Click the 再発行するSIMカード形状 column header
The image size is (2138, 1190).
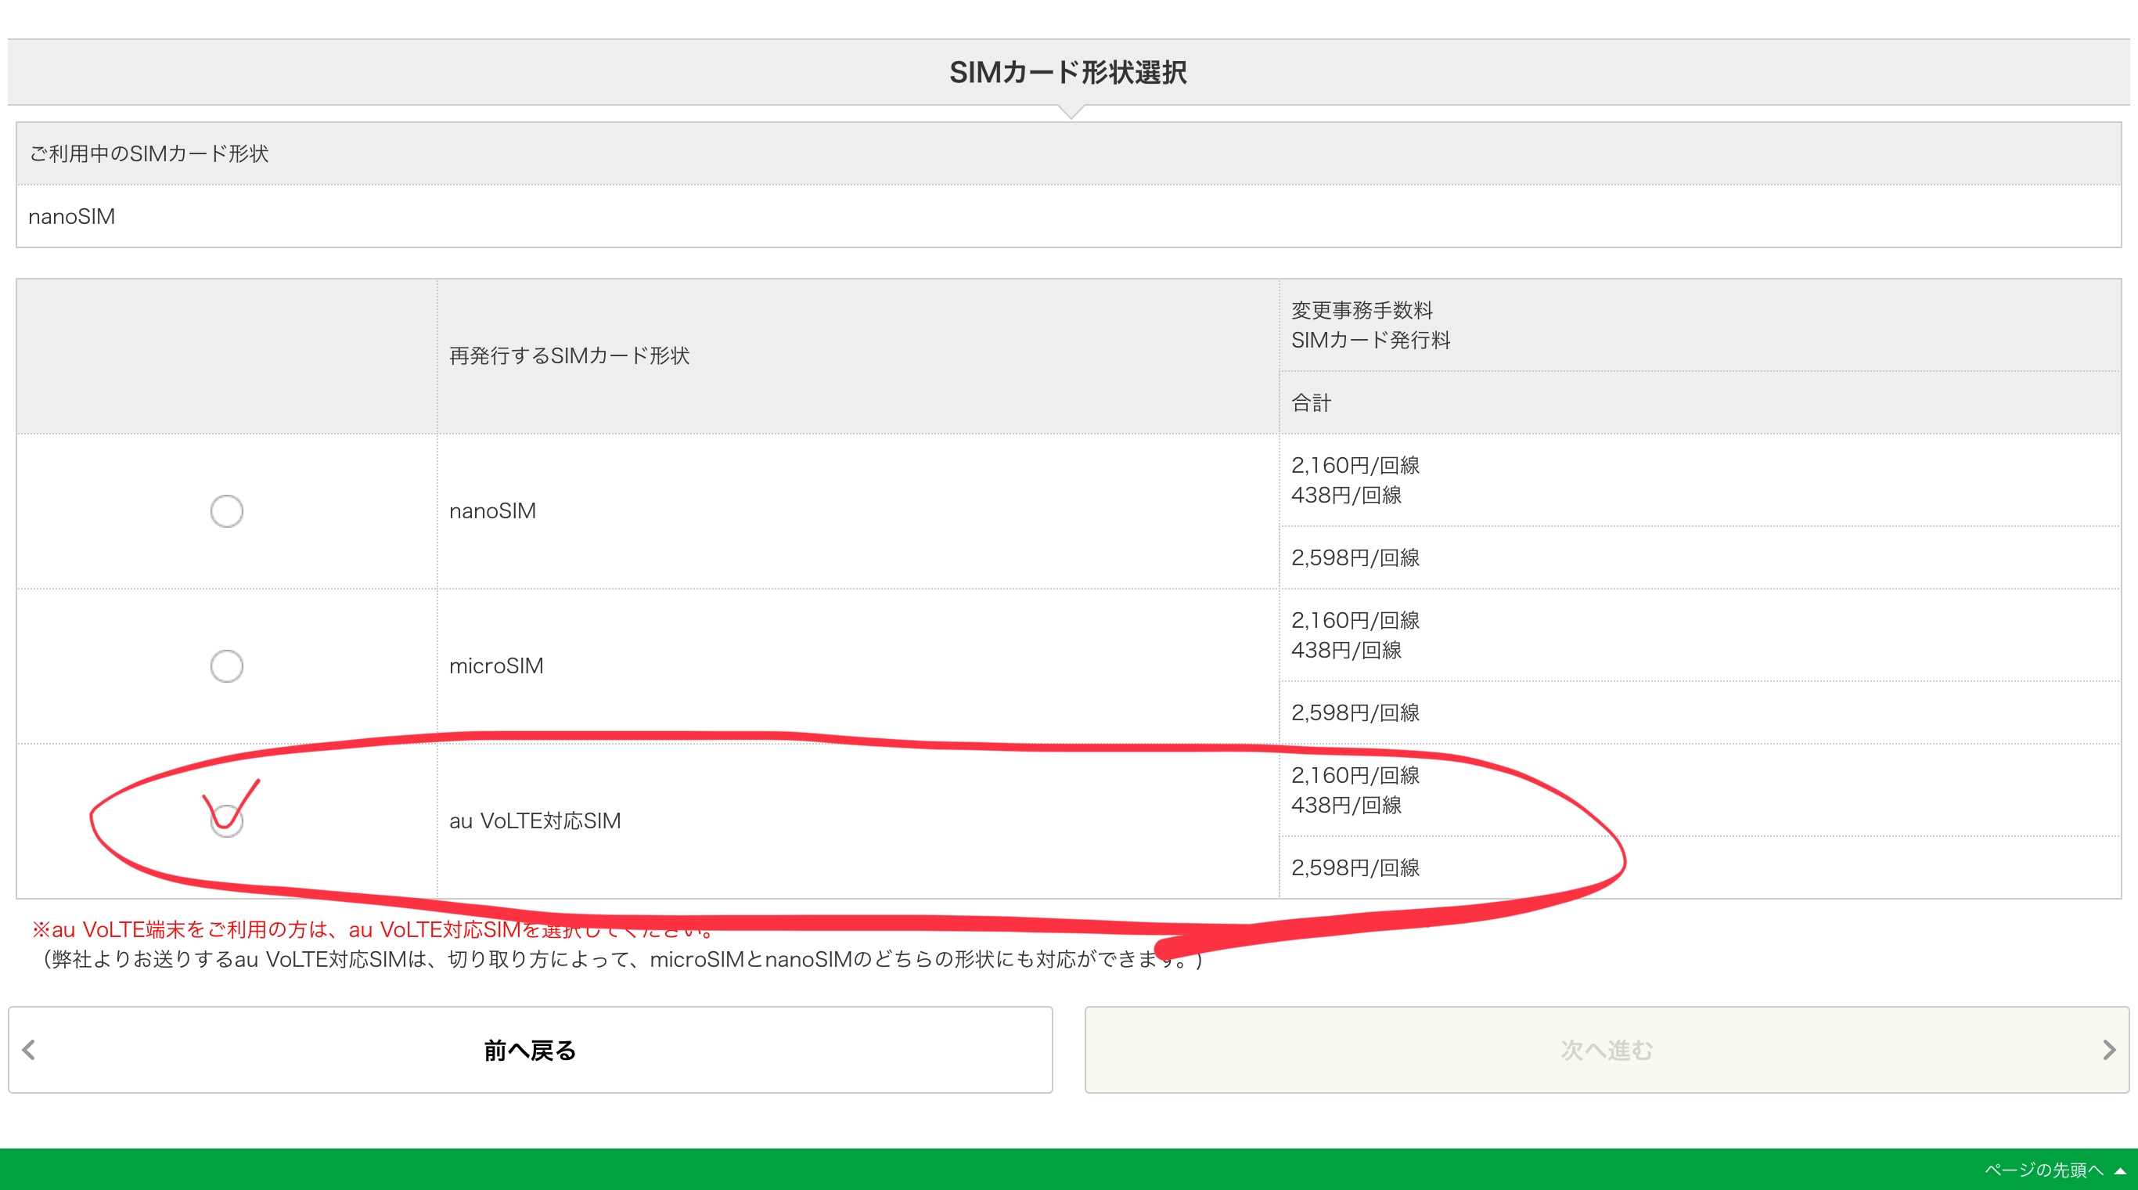click(568, 355)
